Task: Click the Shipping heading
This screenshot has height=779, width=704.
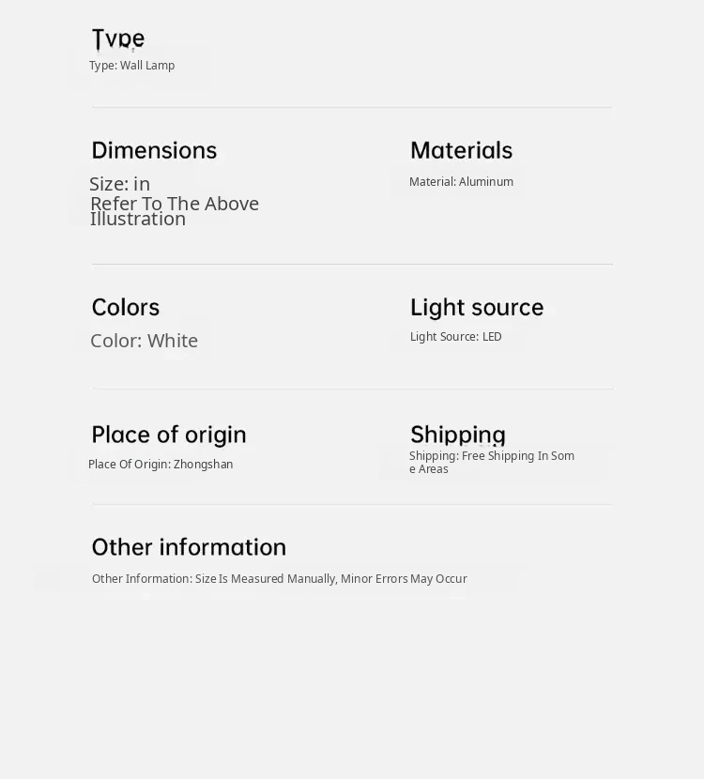Action: (x=458, y=435)
